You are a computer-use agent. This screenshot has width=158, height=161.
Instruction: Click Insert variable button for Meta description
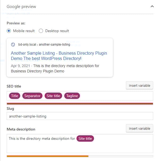pos(139,128)
